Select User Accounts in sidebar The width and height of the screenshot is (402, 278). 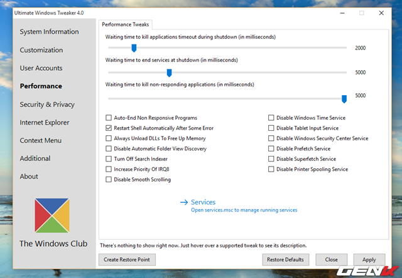41,68
